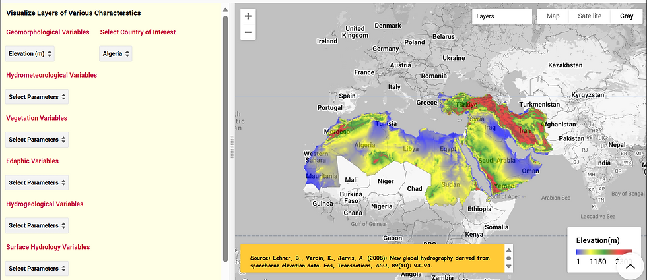This screenshot has width=647, height=280.
Task: Click Yemen label on the map
Action: [505, 186]
